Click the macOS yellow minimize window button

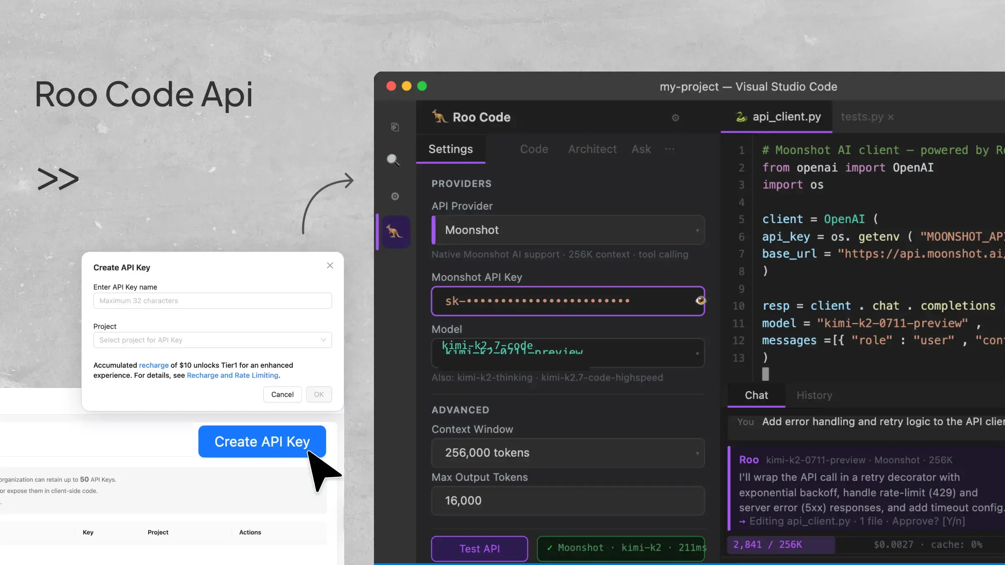click(407, 86)
